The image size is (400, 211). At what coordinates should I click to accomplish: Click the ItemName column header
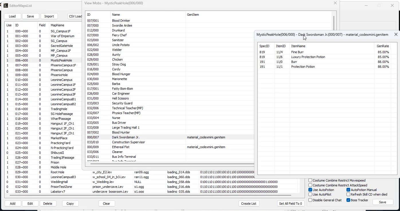(332, 46)
